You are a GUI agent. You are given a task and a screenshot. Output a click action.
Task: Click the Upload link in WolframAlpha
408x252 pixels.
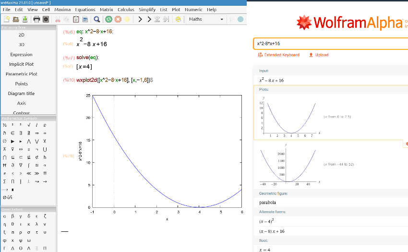click(319, 55)
